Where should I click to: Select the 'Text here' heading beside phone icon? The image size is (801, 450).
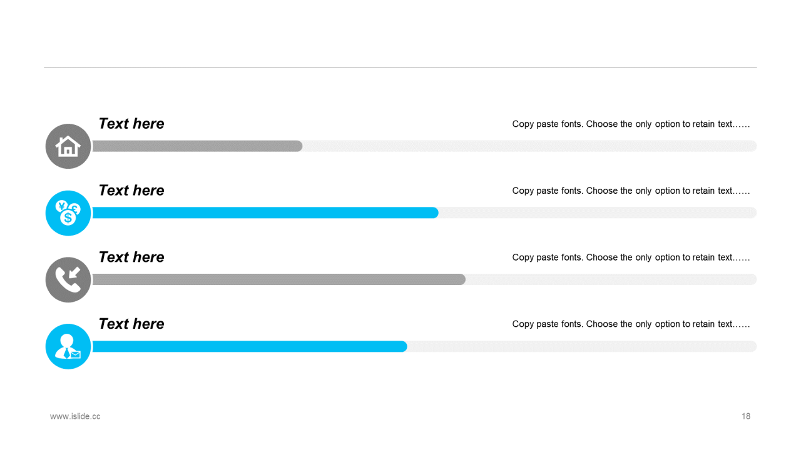[x=131, y=257]
